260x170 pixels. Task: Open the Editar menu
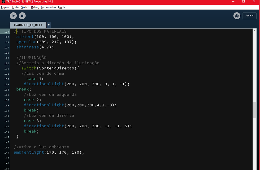pos(16,7)
